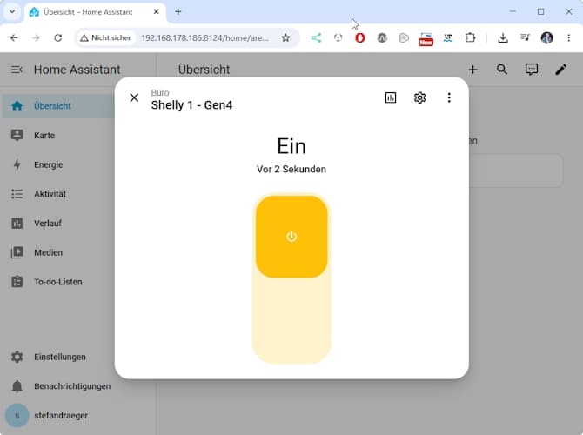
Task: Open history chart for Shelly 1 - Gen4
Action: [x=391, y=97]
